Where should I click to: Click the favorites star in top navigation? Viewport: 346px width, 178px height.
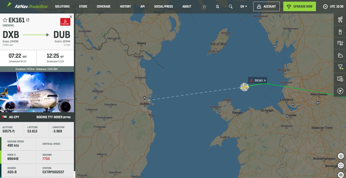[x=204, y=6]
